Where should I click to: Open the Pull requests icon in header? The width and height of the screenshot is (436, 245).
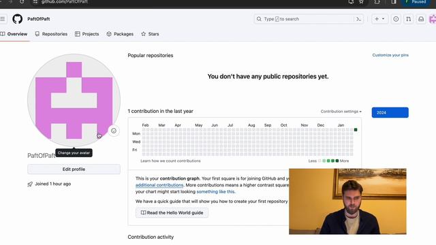click(408, 19)
